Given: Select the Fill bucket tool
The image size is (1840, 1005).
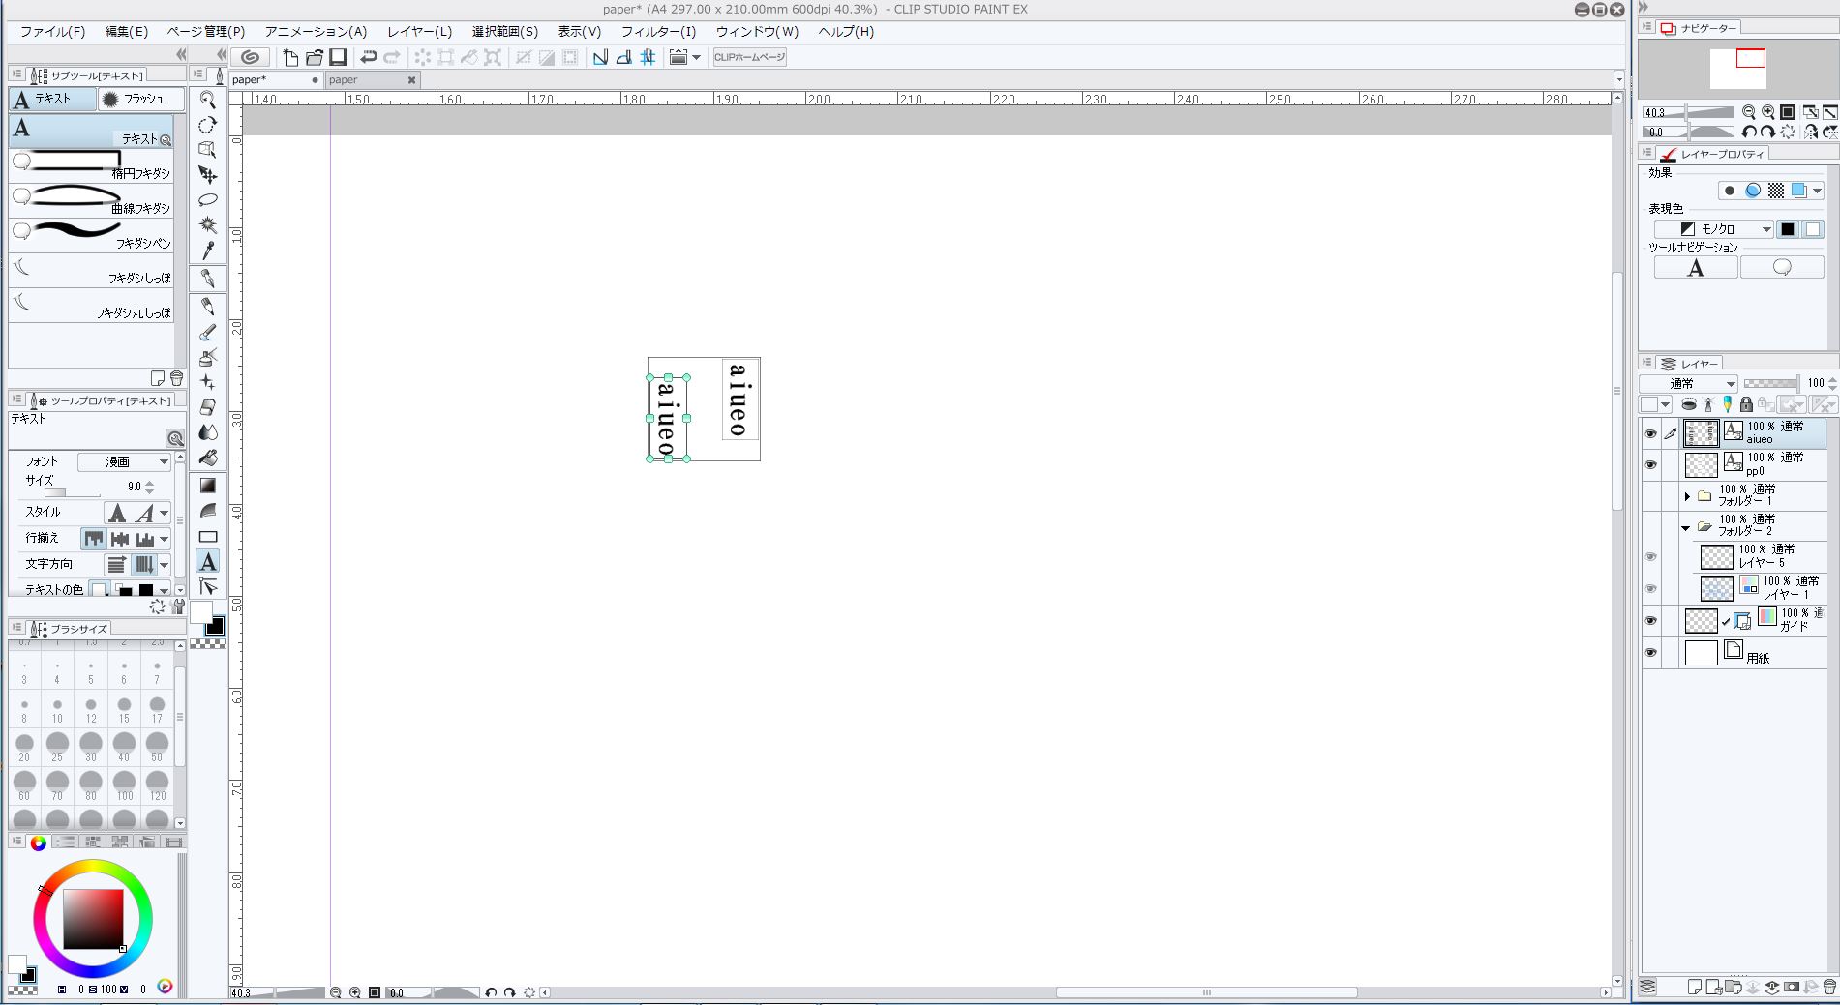Looking at the screenshot, I should click(207, 458).
